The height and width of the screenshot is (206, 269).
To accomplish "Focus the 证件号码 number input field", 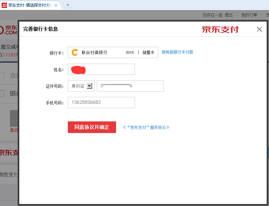I will tap(130, 86).
